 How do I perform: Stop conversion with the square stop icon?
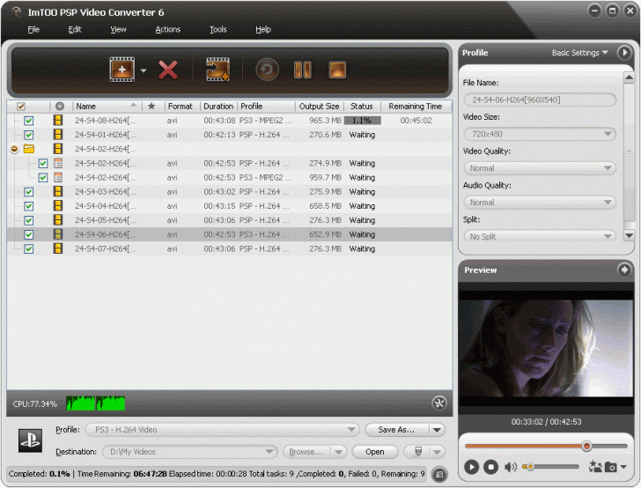[x=337, y=70]
